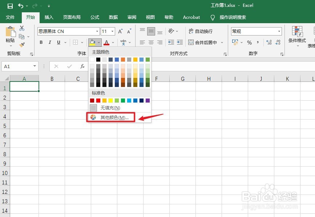Screen dimensions: 315x217
Task: Expand the fill color dropdown arrow
Action: [99, 42]
